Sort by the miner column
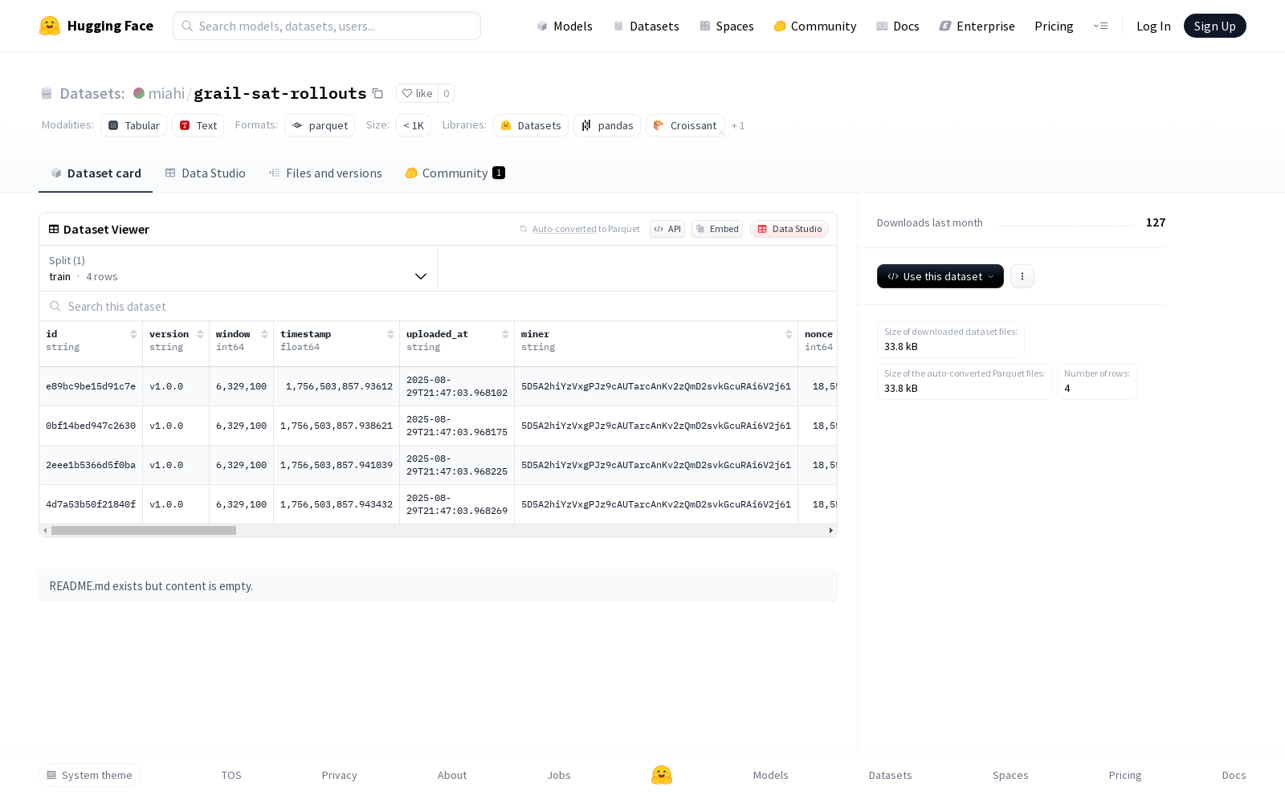 pyautogui.click(x=789, y=334)
